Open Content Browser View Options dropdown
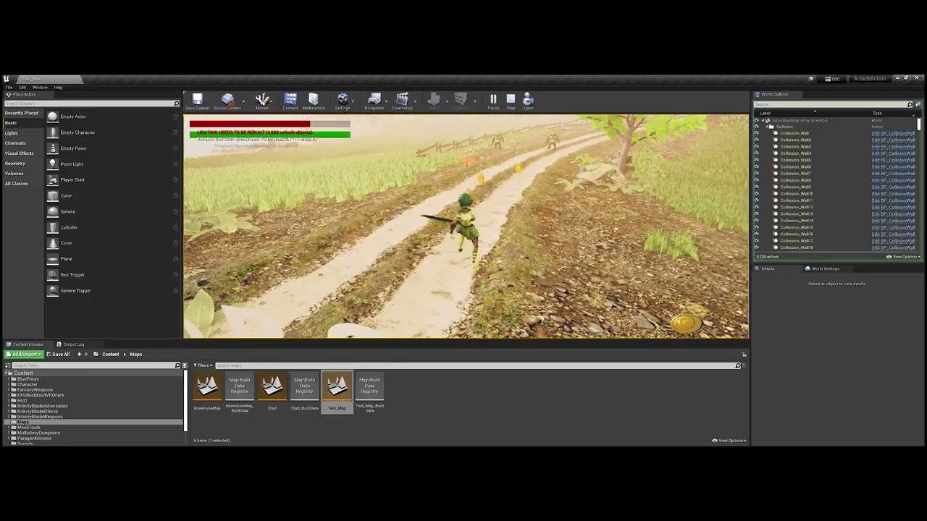The height and width of the screenshot is (521, 927). click(x=729, y=441)
